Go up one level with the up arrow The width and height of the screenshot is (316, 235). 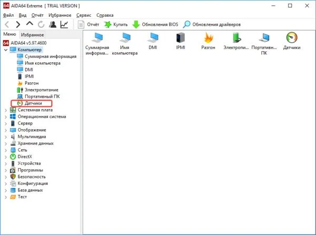click(x=29, y=24)
